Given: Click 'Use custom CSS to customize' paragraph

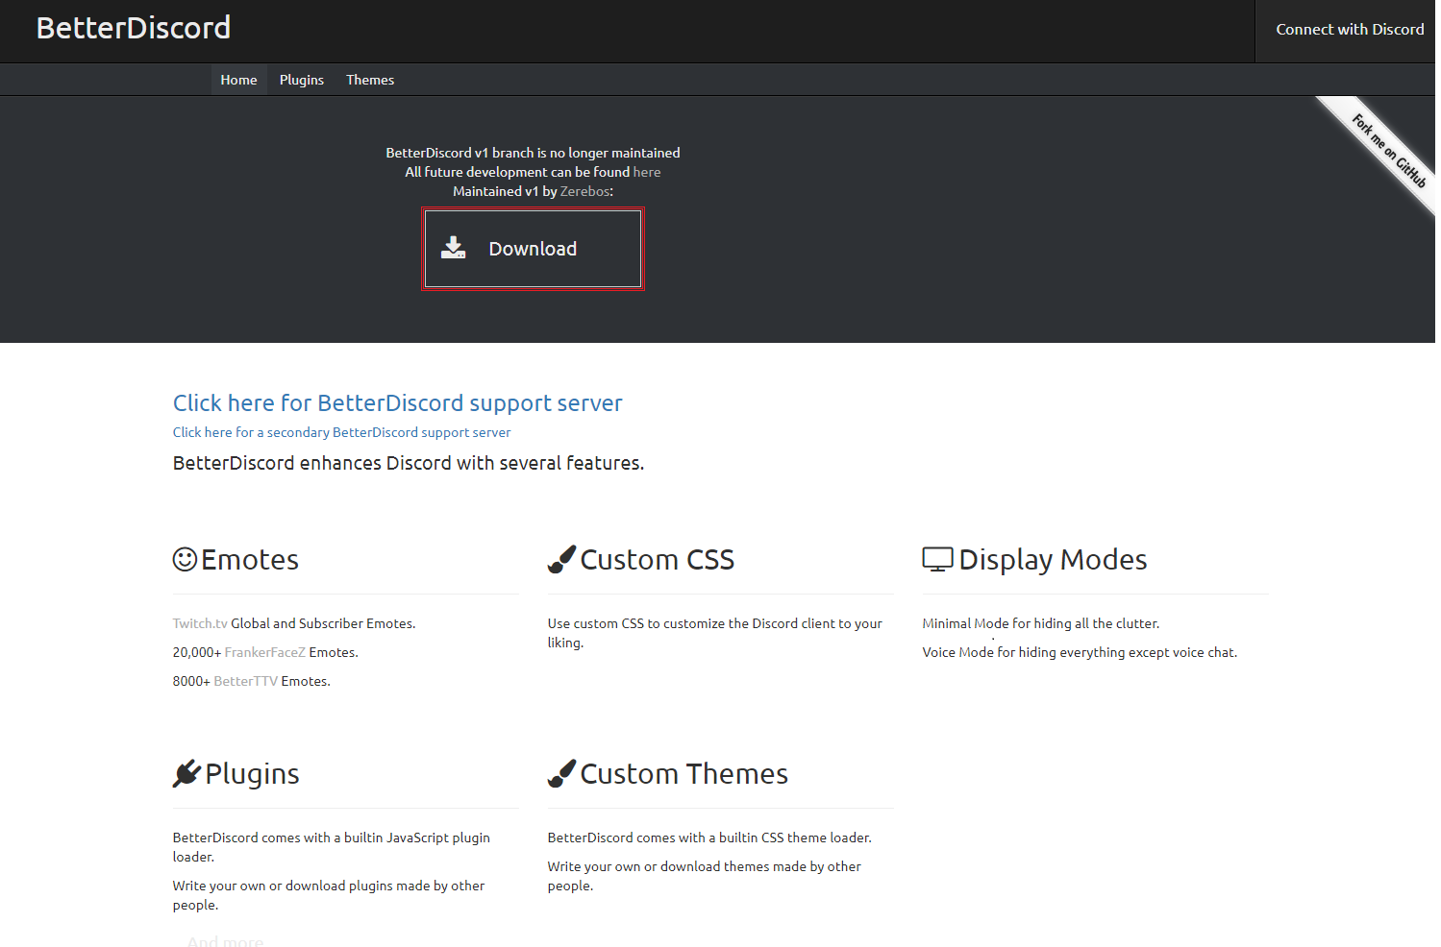Looking at the screenshot, I should coord(715,633).
